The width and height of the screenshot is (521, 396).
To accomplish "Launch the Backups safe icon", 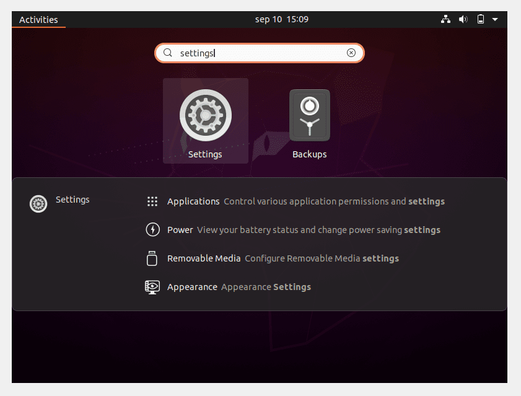I will [309, 115].
